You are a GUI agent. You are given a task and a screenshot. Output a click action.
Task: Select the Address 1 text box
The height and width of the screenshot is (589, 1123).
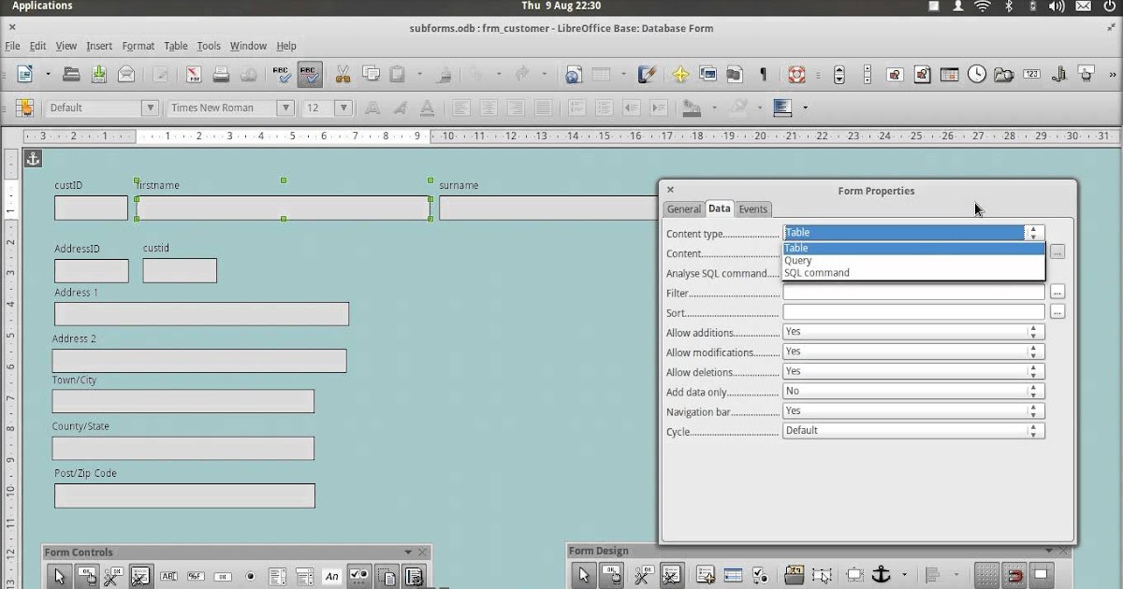(x=201, y=314)
